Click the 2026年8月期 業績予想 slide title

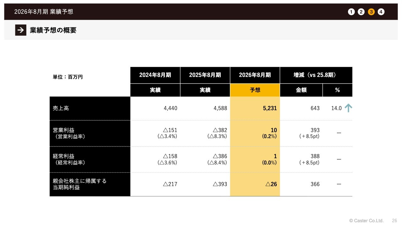[x=44, y=12]
